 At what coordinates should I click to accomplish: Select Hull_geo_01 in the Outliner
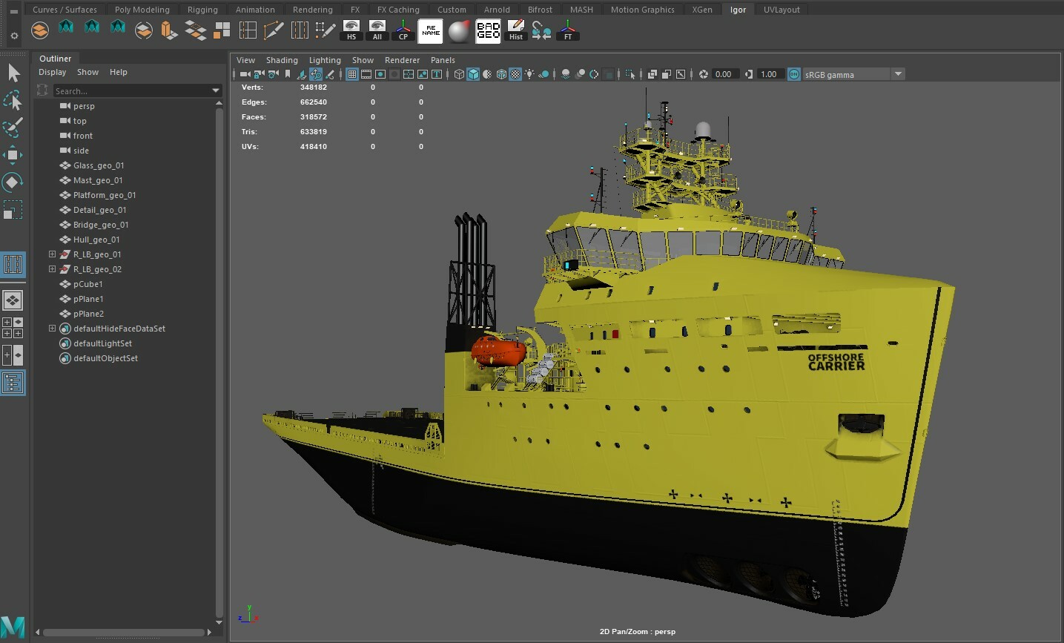[x=96, y=240]
